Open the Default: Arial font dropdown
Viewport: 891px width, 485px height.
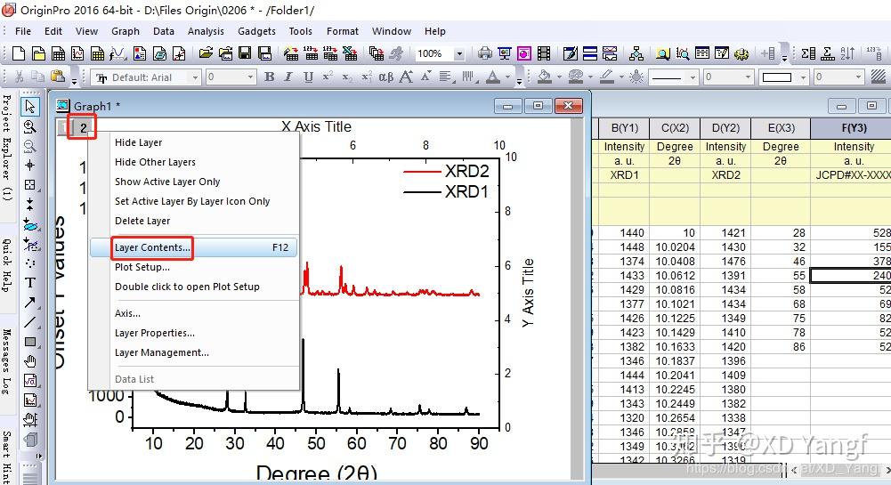(195, 77)
